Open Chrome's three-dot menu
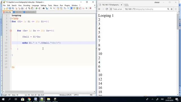This screenshot has height=102, width=181. (176, 9)
